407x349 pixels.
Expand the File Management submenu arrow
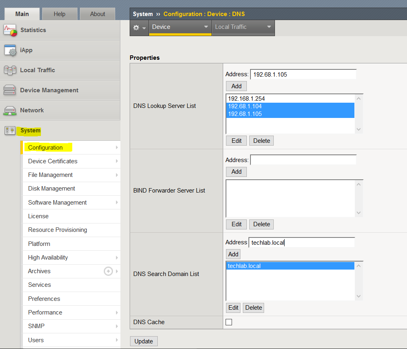pos(117,175)
